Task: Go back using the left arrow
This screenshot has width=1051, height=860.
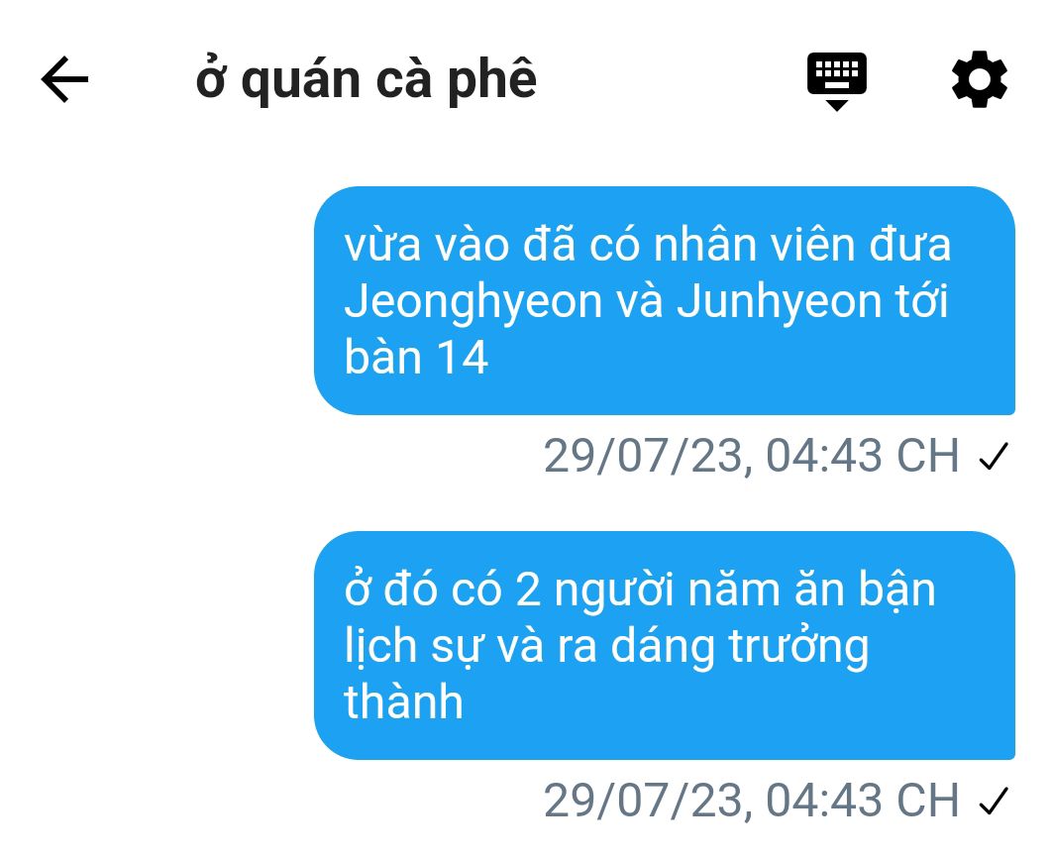Action: [x=65, y=79]
